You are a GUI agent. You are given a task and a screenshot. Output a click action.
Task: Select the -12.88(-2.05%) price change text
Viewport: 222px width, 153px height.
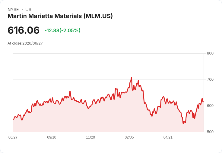click(62, 30)
